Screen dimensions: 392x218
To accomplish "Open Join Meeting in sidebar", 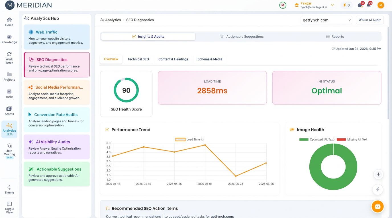I will click(9, 151).
